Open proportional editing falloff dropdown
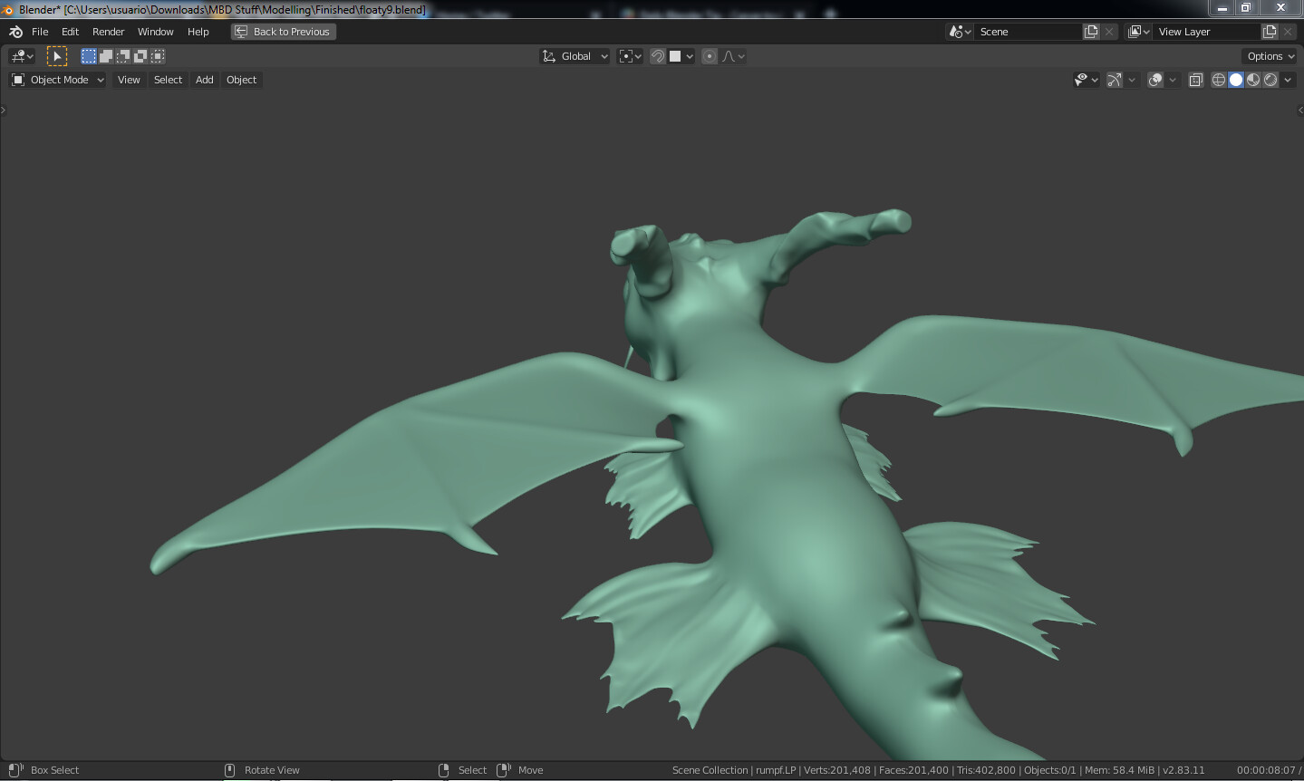Image resolution: width=1304 pixels, height=781 pixels. tap(734, 56)
